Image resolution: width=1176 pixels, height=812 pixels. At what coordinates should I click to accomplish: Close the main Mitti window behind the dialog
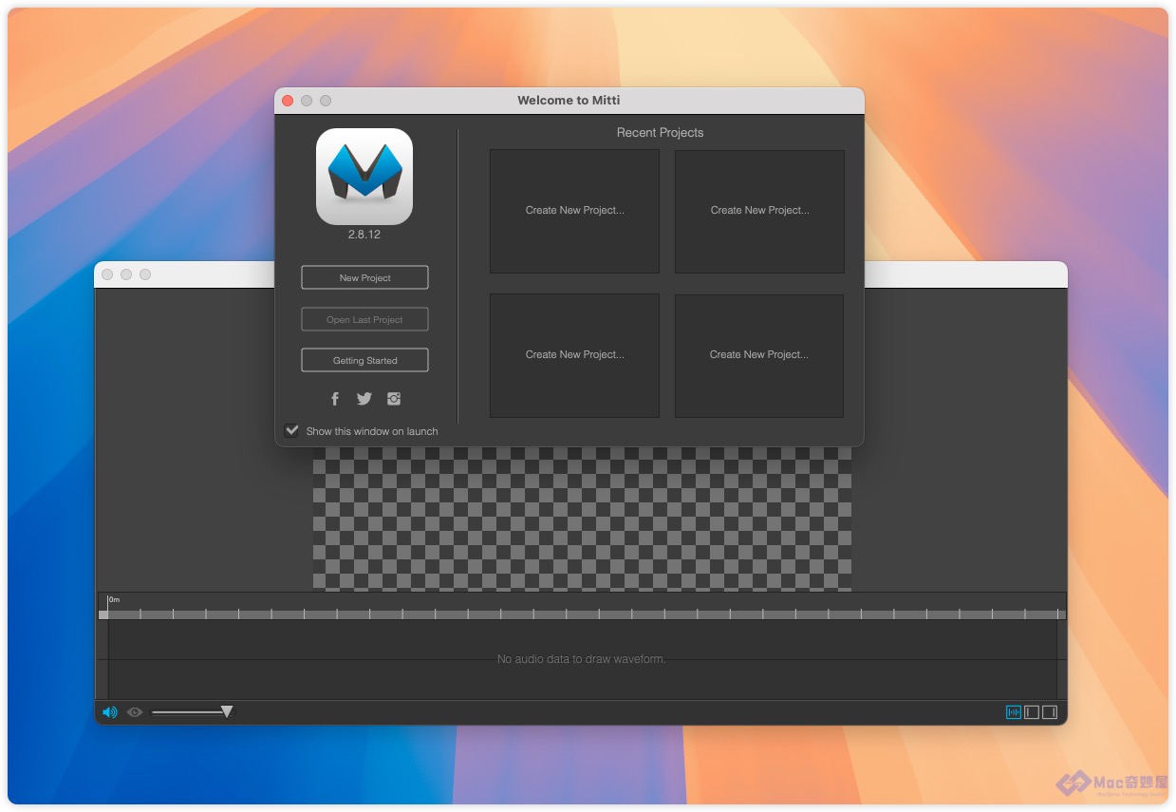[107, 274]
